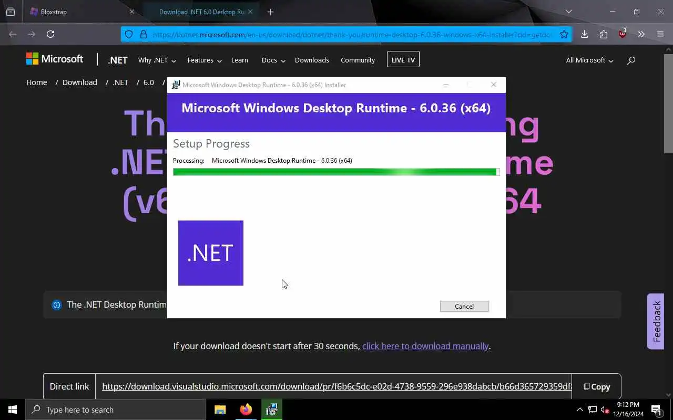Bookmark this page with the star icon
This screenshot has height=420, width=673.
[564, 34]
